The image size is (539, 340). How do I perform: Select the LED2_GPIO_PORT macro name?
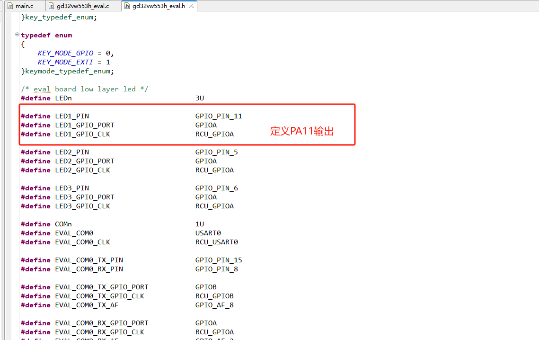[x=85, y=161]
